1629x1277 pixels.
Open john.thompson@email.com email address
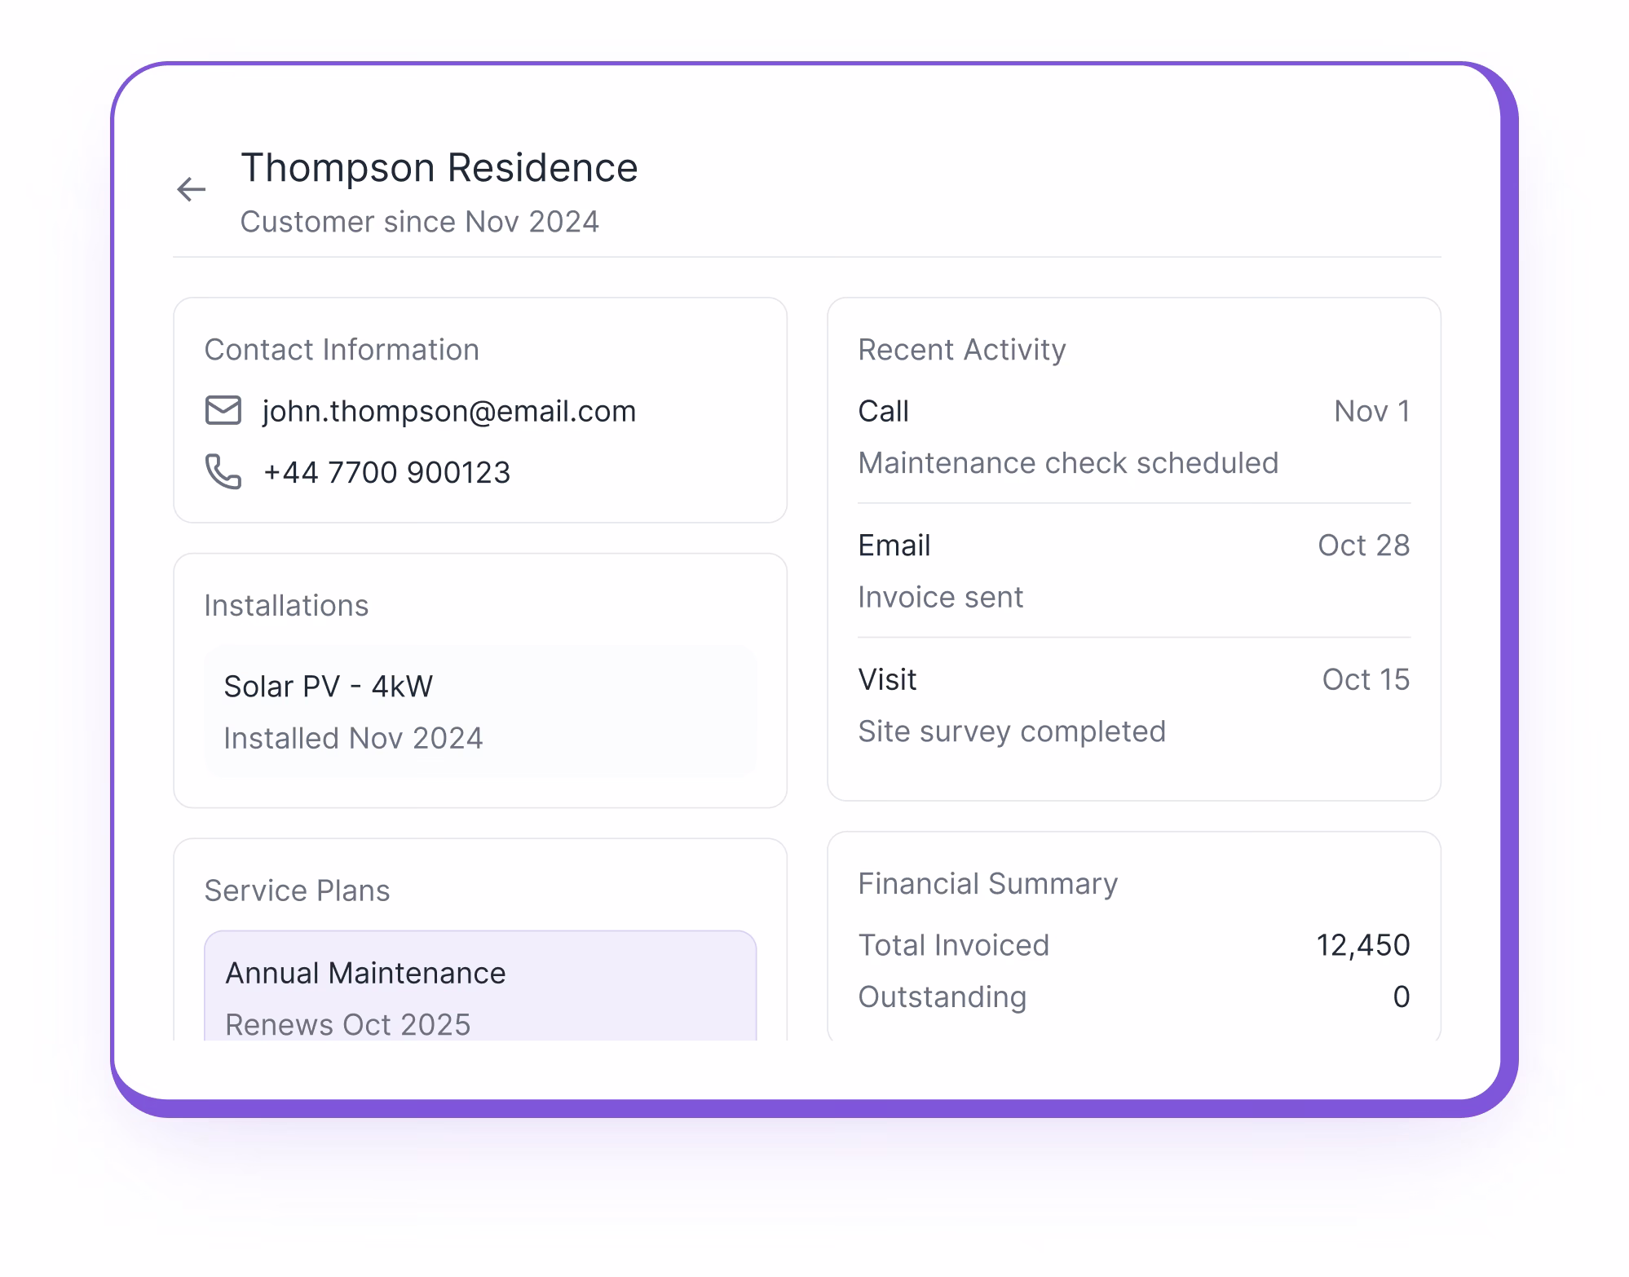click(448, 411)
